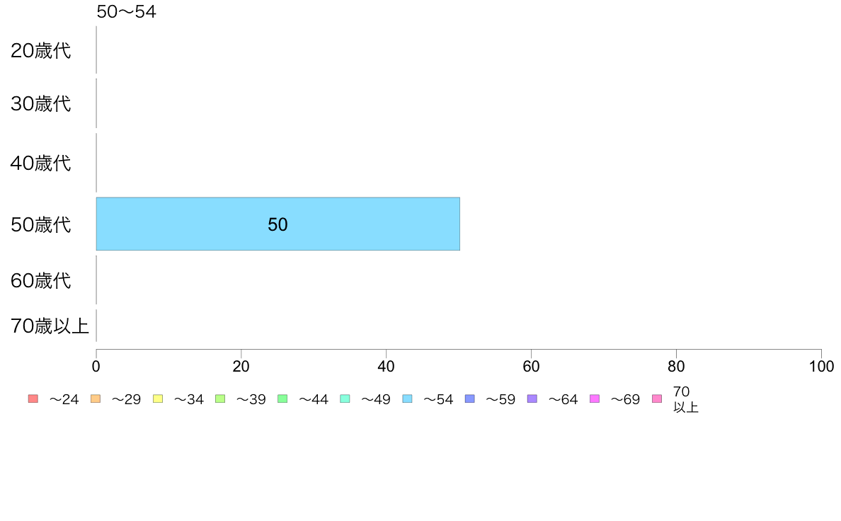Click the 20歳代 row label
841x521 pixels.
point(41,50)
